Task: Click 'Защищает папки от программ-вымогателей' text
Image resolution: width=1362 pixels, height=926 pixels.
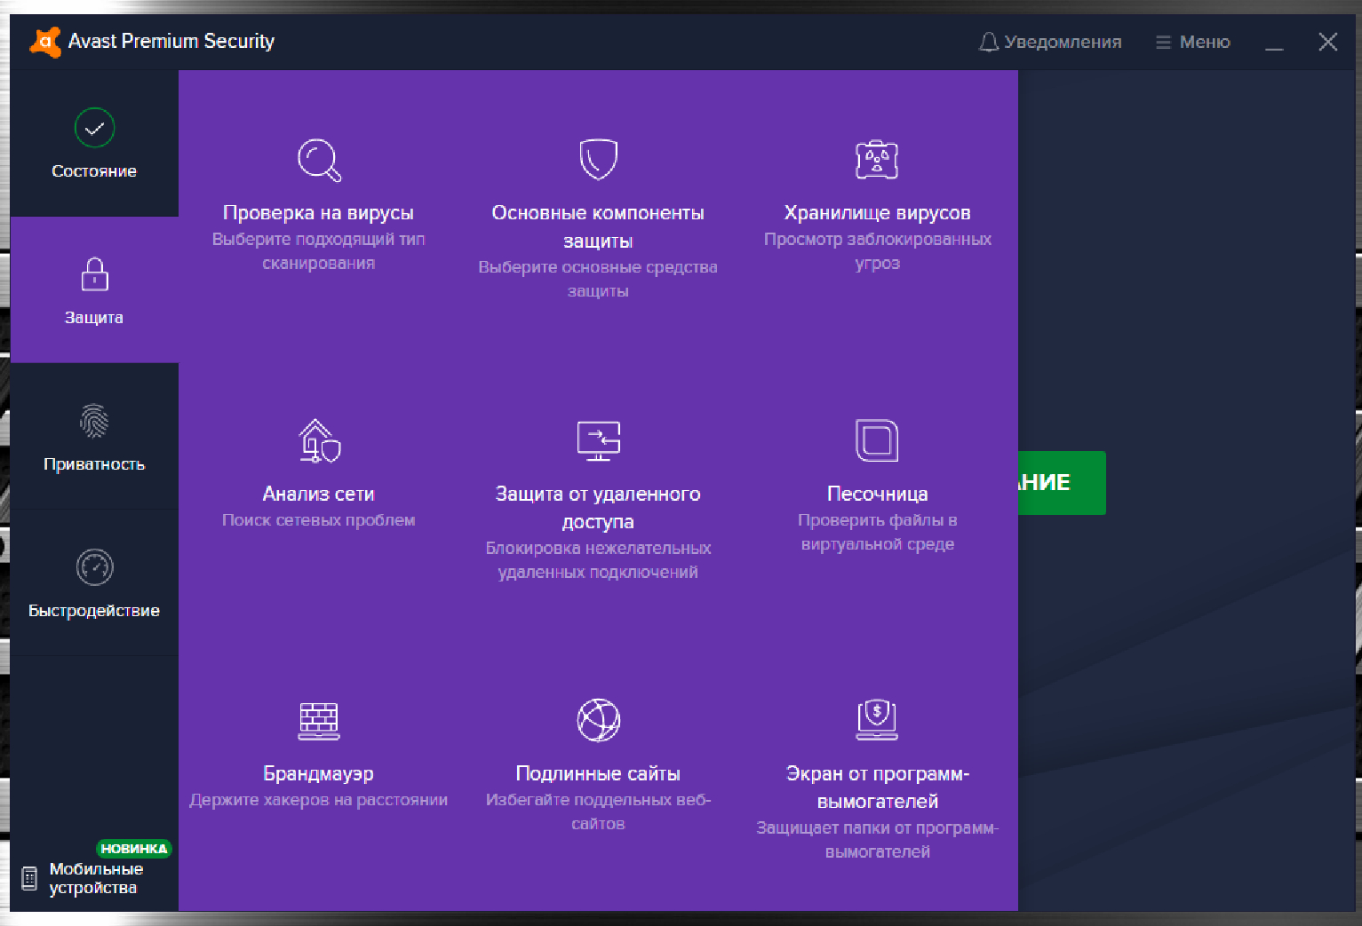Action: 877,840
